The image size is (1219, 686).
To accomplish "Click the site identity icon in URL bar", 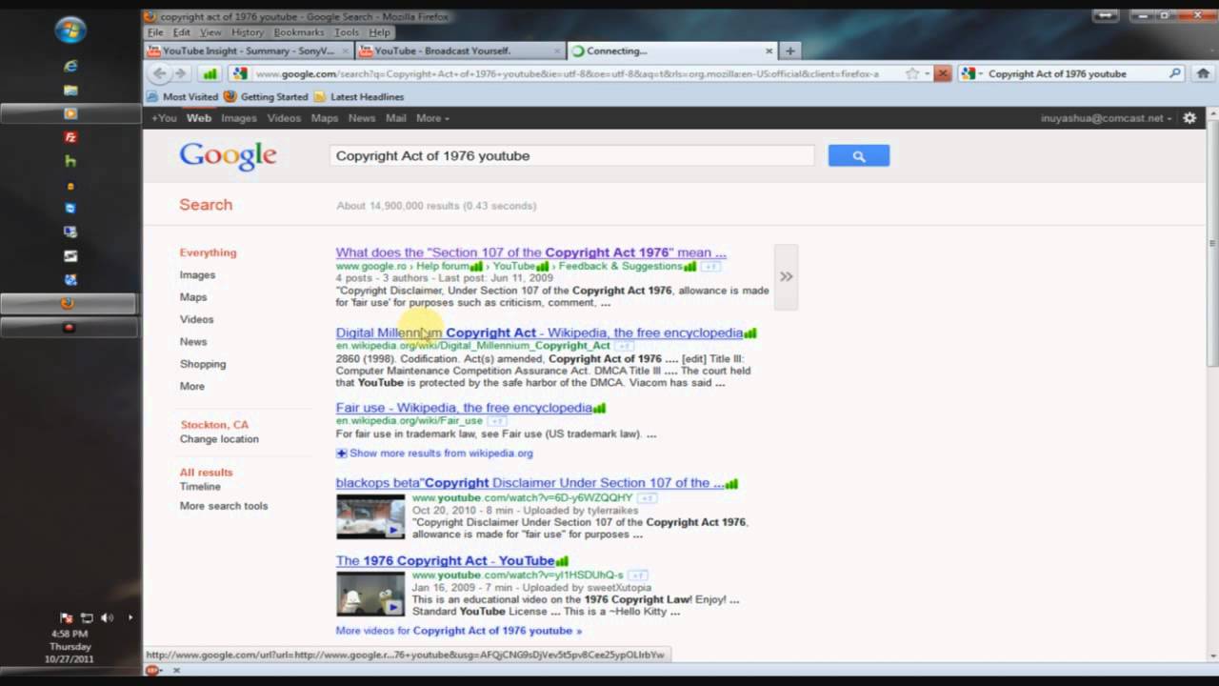I will pyautogui.click(x=240, y=73).
